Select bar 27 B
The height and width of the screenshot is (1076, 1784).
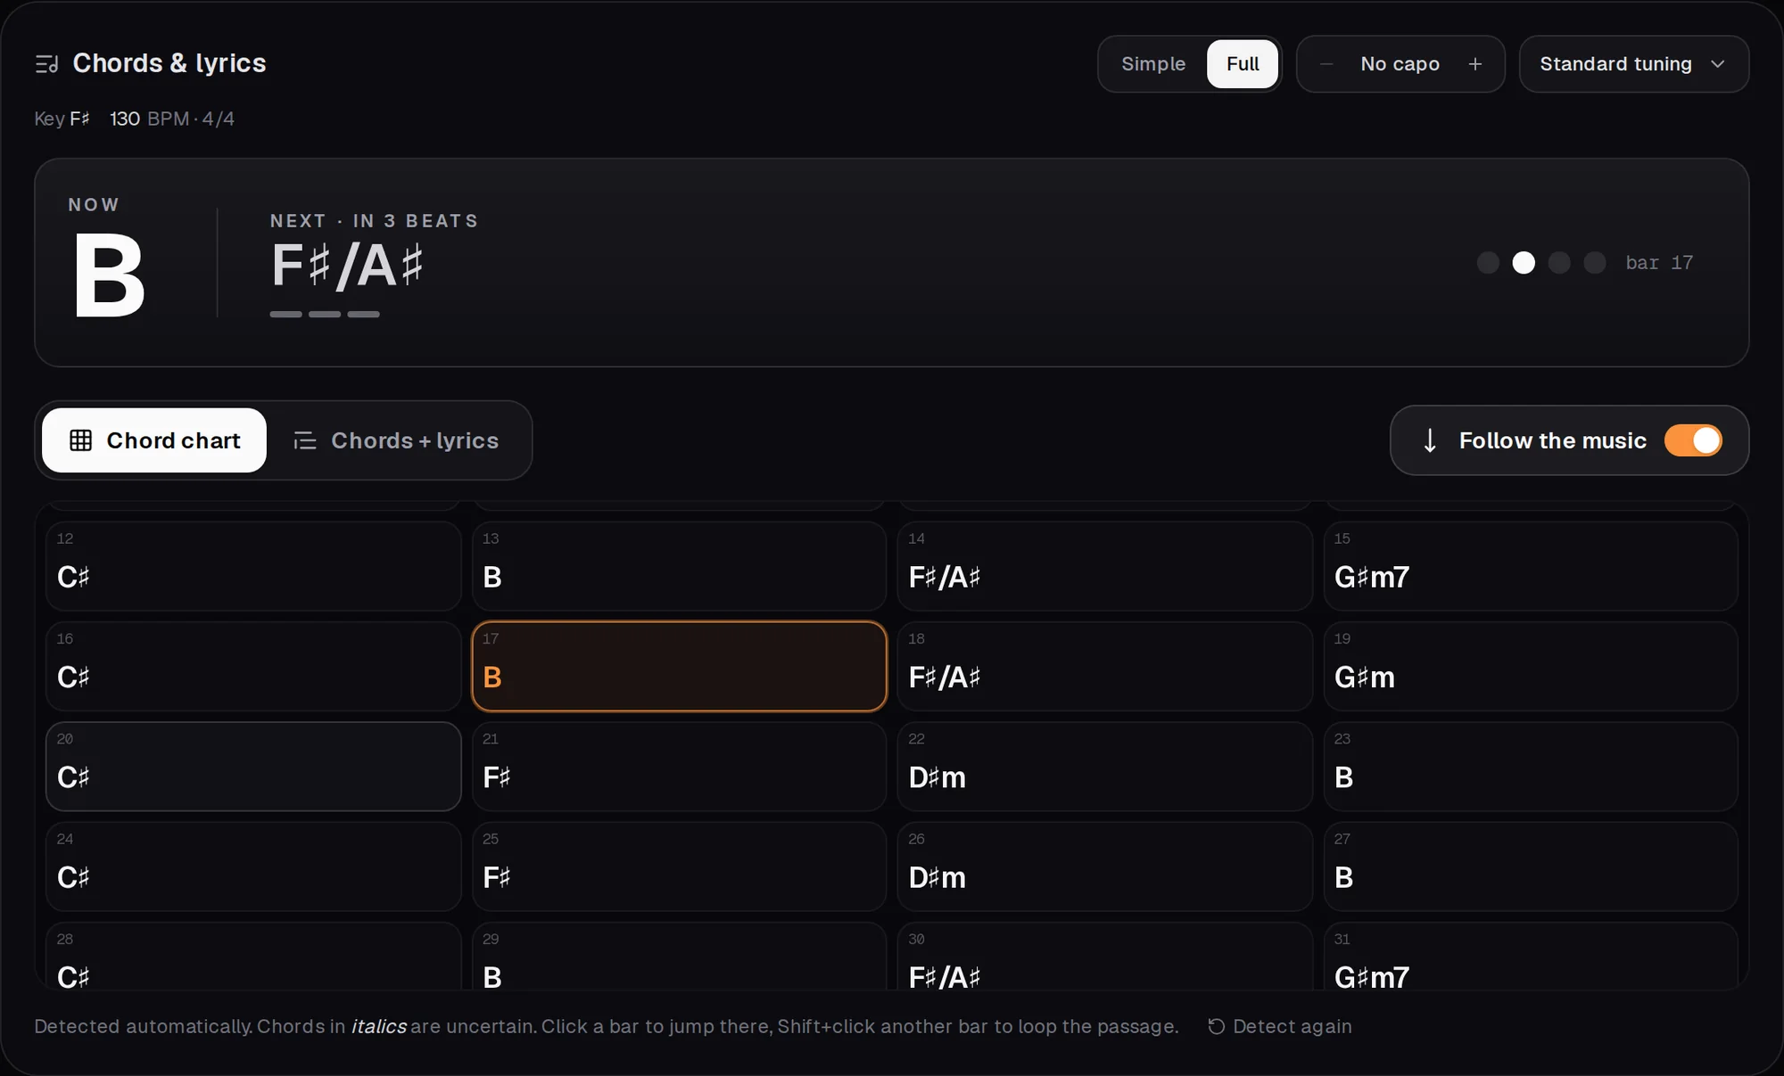coord(1531,867)
